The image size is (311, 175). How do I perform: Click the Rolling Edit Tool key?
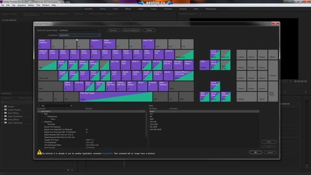click(x=121, y=86)
